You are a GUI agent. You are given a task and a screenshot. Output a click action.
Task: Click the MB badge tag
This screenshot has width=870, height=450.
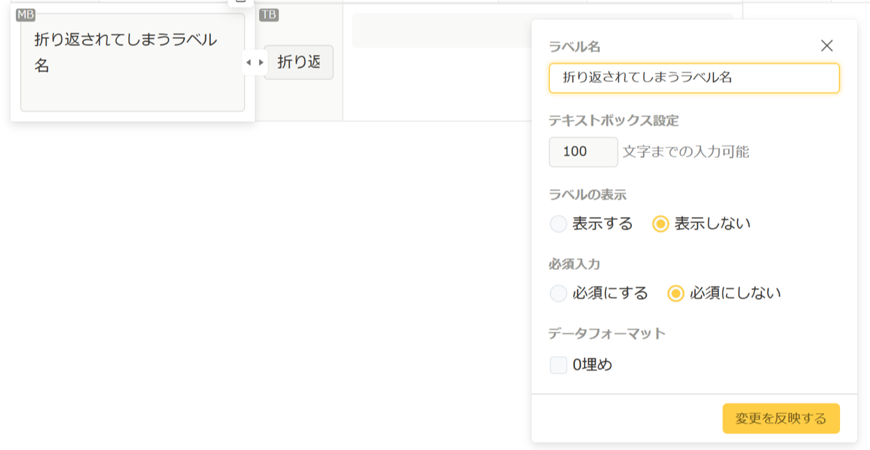click(x=26, y=15)
